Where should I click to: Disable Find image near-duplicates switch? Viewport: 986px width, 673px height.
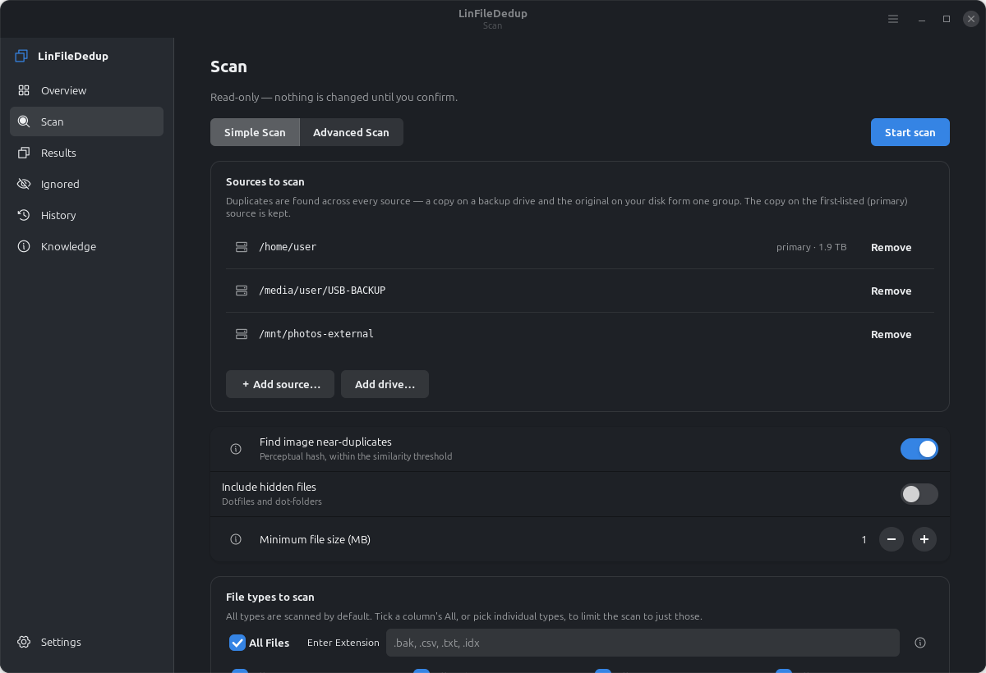(919, 449)
